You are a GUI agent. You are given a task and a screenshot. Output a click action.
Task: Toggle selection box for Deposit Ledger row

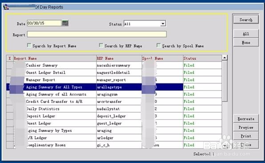pos(10,116)
